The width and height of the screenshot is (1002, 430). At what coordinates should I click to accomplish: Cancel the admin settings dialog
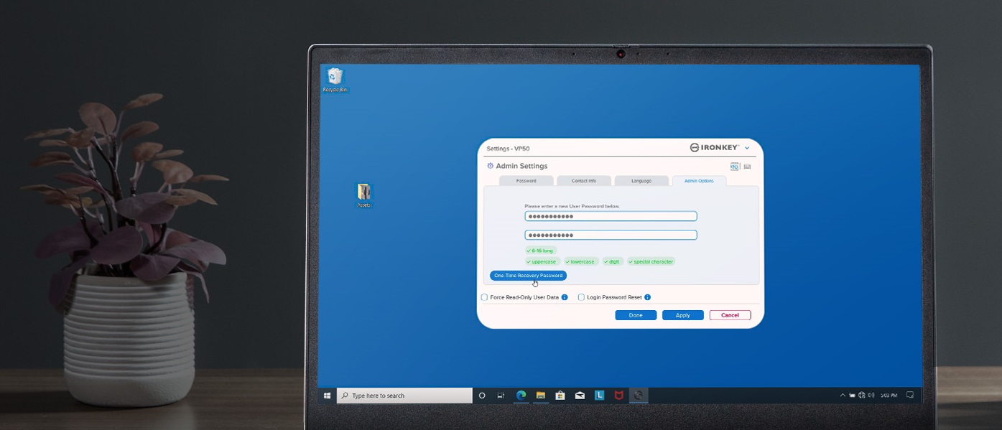730,315
